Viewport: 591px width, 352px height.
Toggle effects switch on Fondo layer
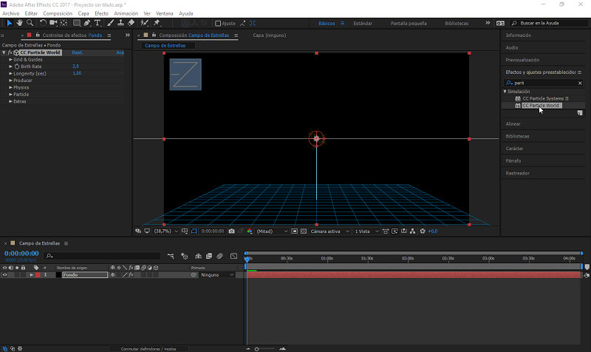[131, 275]
